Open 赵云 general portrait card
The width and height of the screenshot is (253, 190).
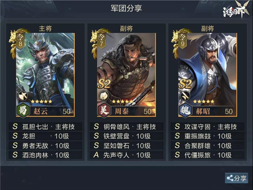tap(46, 75)
